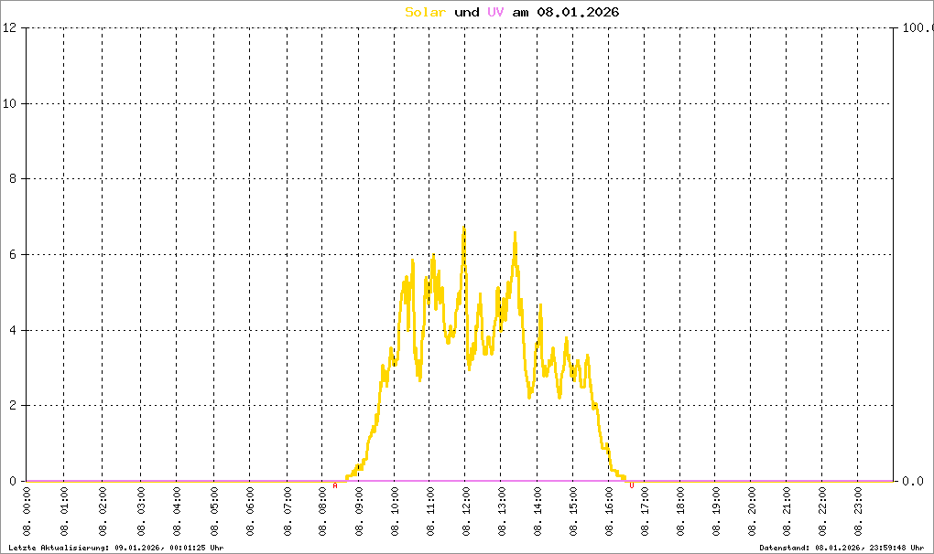Click time label '08. 14:00'
934x554 pixels.
pyautogui.click(x=538, y=512)
